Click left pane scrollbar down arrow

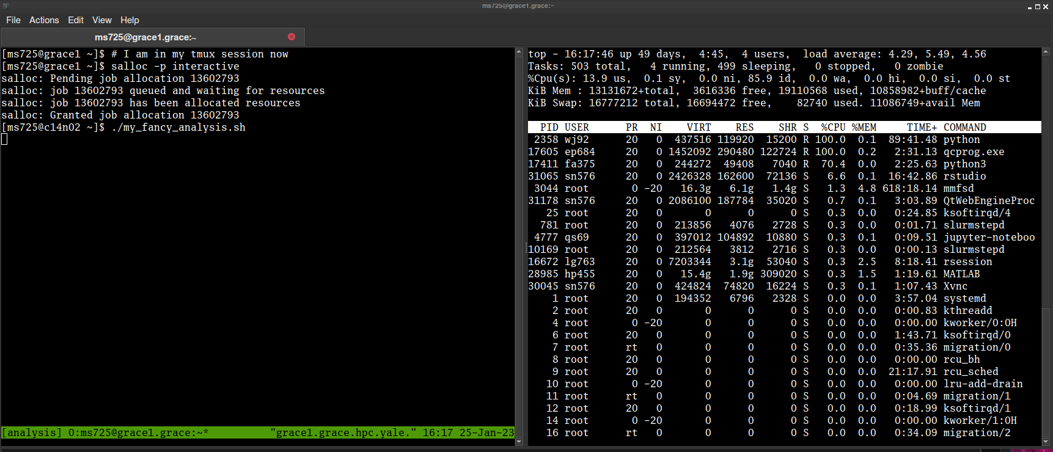coord(519,442)
